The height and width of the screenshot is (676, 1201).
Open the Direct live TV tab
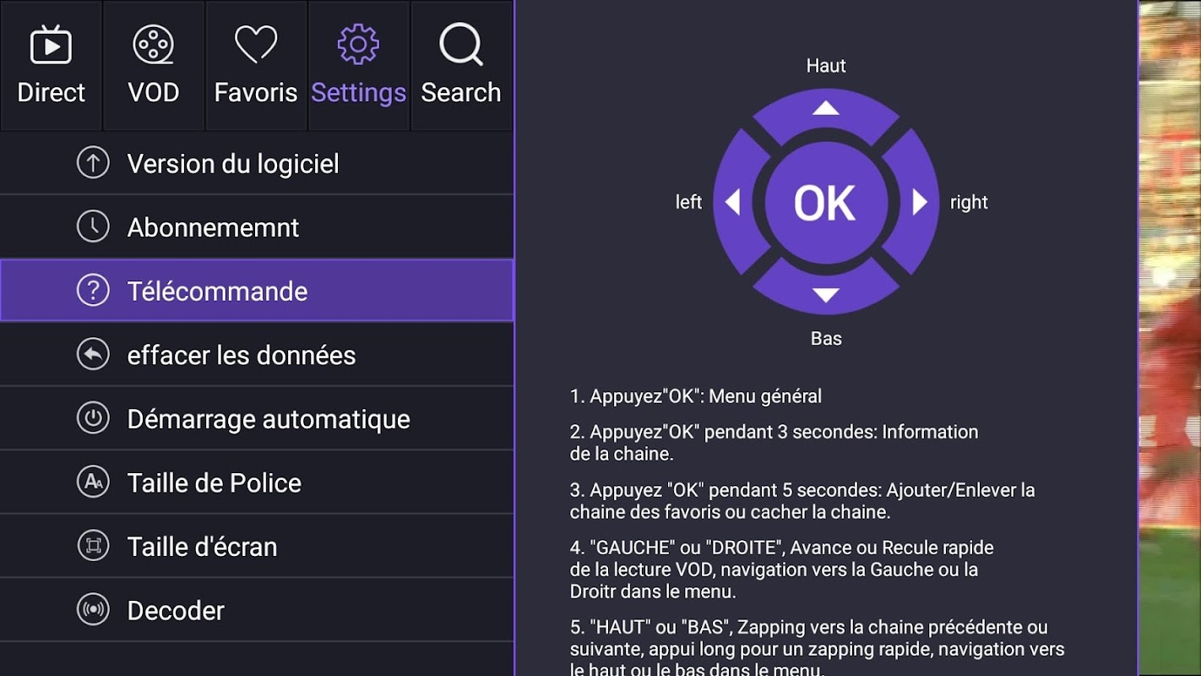(x=51, y=66)
